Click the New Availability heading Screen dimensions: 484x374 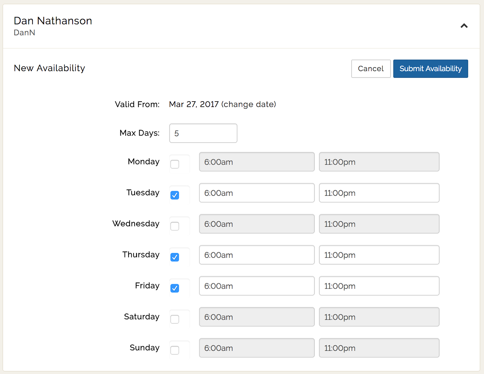coord(49,68)
